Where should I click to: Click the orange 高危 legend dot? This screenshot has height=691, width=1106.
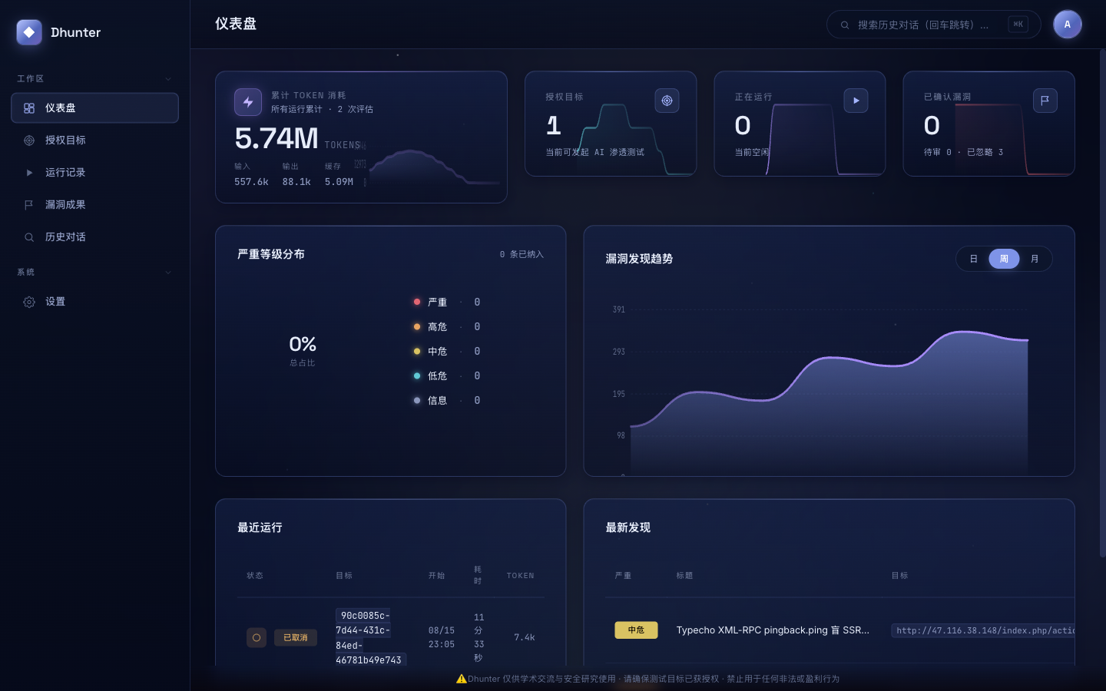coord(417,327)
